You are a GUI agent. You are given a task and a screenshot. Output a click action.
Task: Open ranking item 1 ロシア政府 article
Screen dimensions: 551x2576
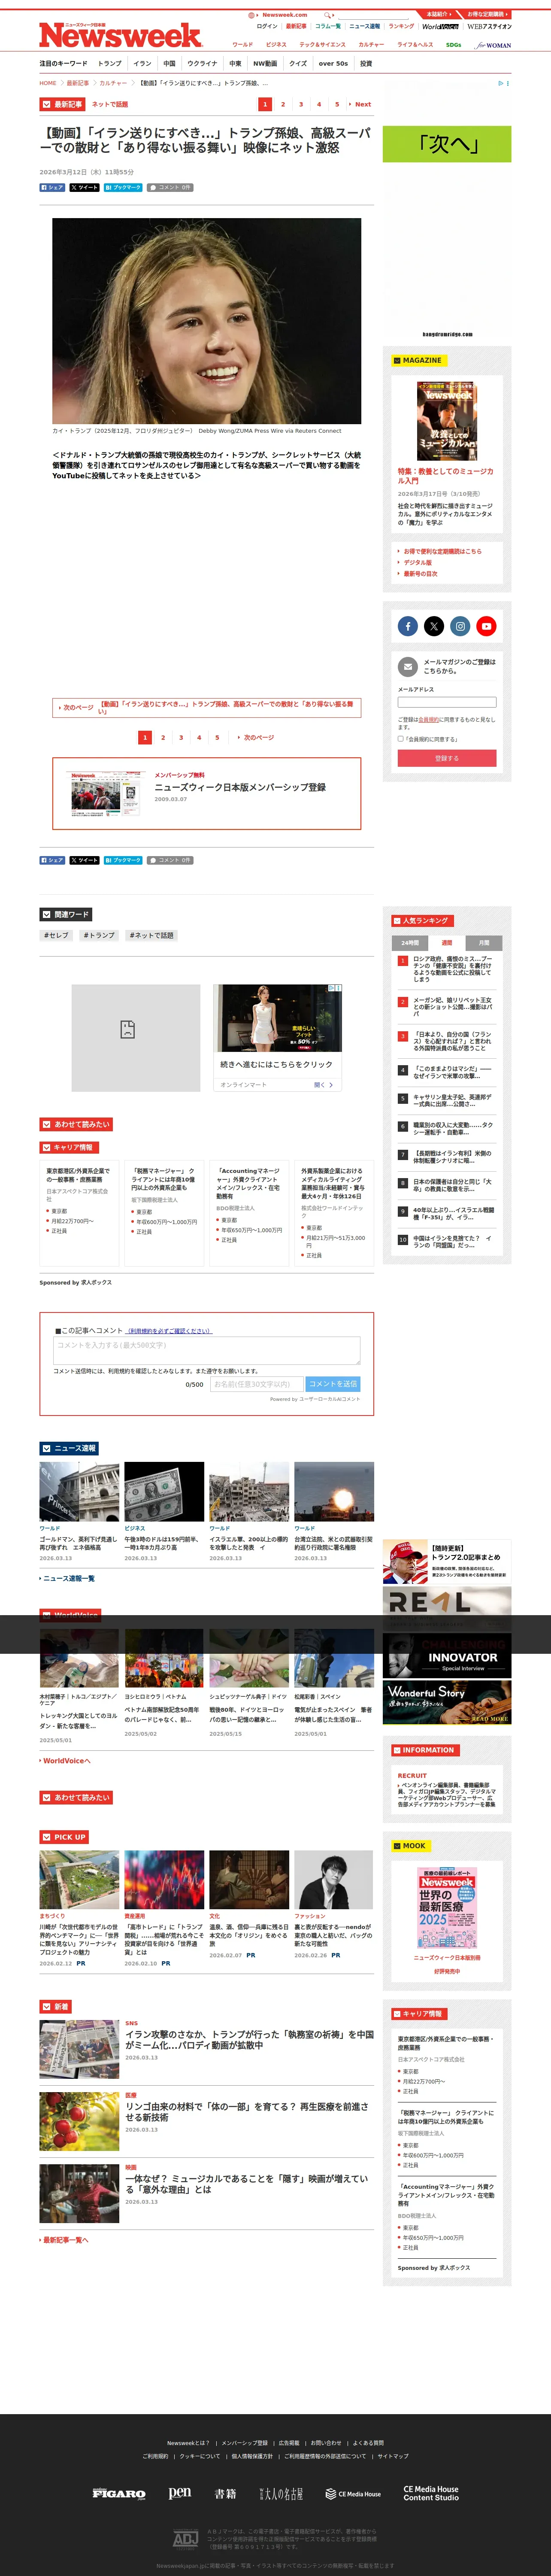pos(453,968)
